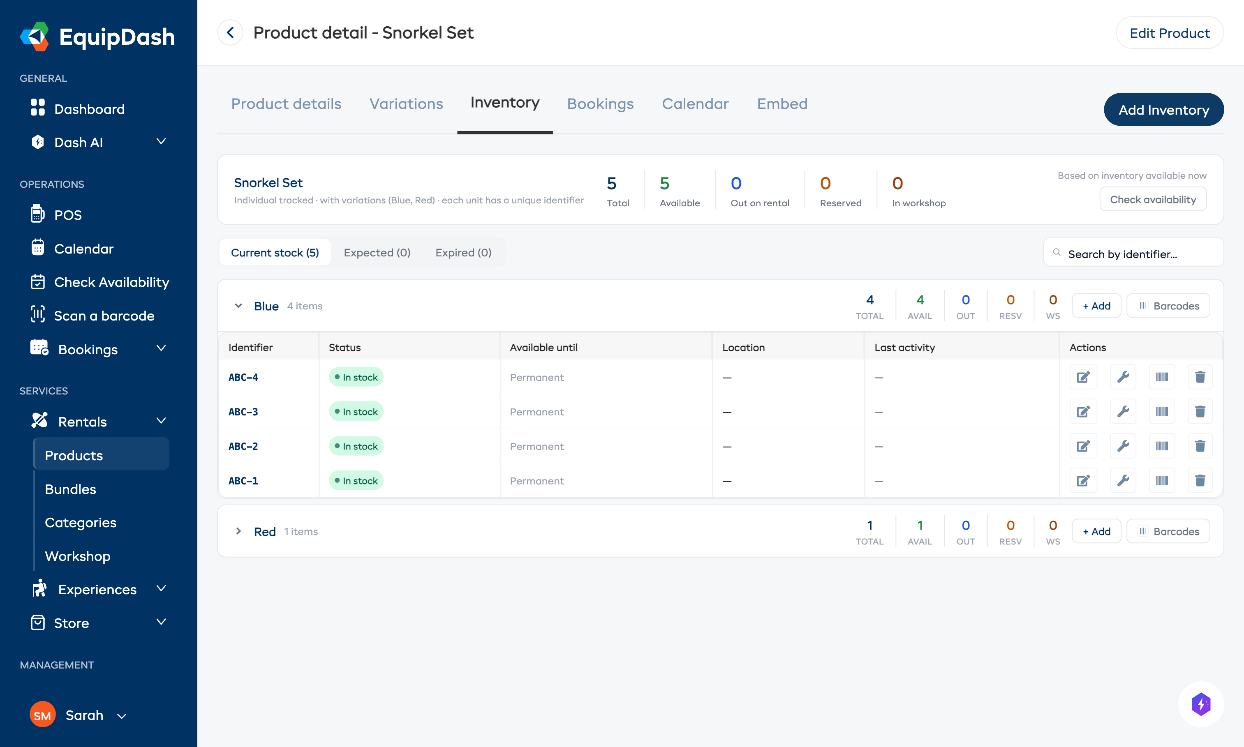
Task: Delete the ABC-1 inventory item
Action: 1201,480
